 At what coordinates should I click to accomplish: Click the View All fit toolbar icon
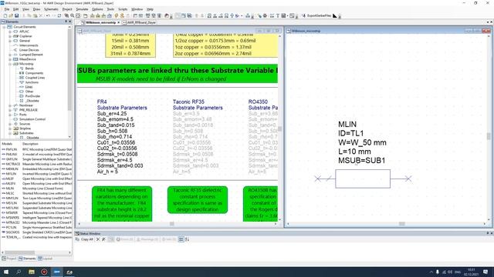[x=78, y=15]
